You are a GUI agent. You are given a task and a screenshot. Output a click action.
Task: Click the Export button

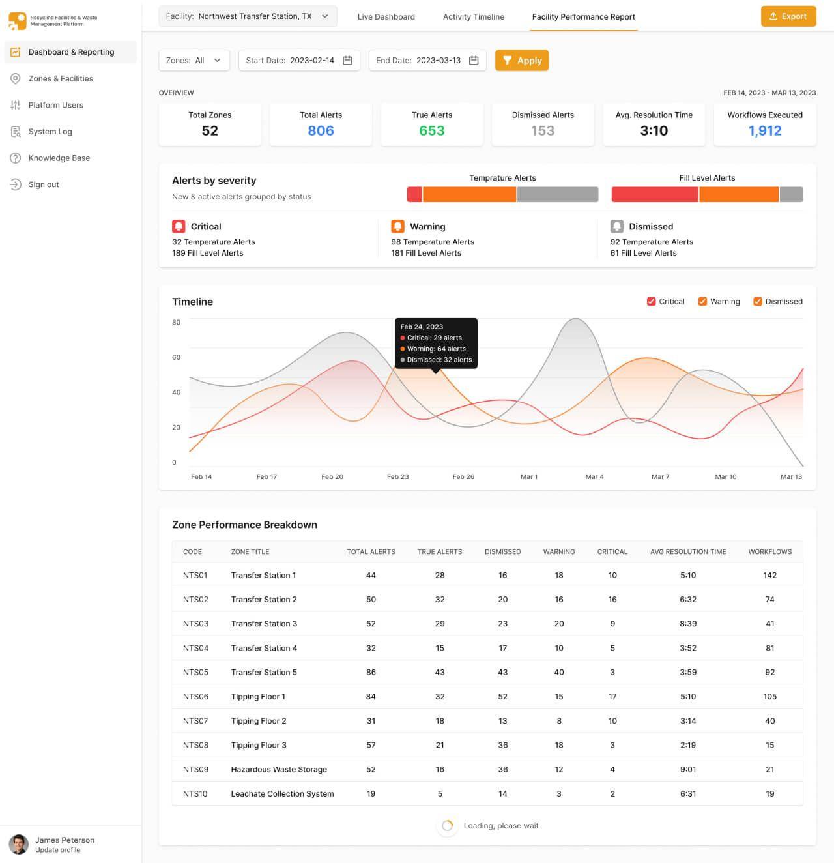788,16
